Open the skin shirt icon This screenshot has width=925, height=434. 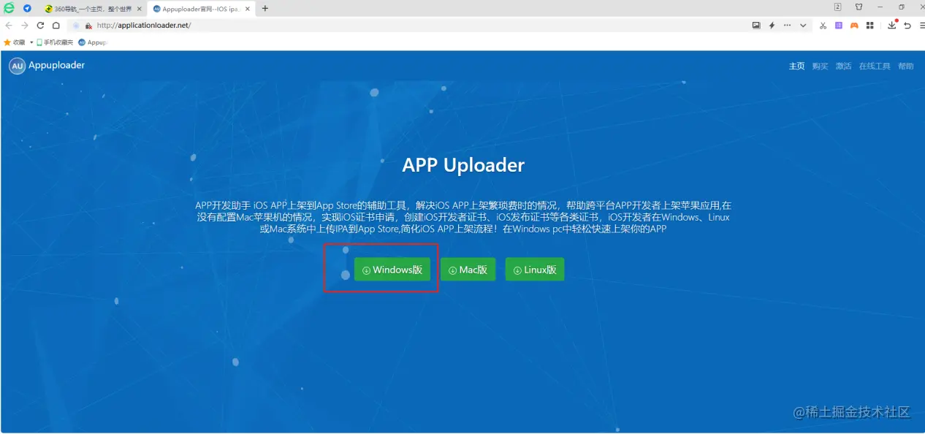(859, 7)
